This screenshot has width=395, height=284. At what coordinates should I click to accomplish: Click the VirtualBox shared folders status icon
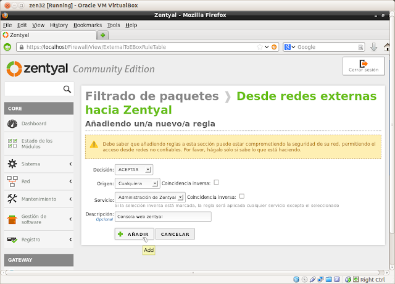pyautogui.click(x=329, y=279)
